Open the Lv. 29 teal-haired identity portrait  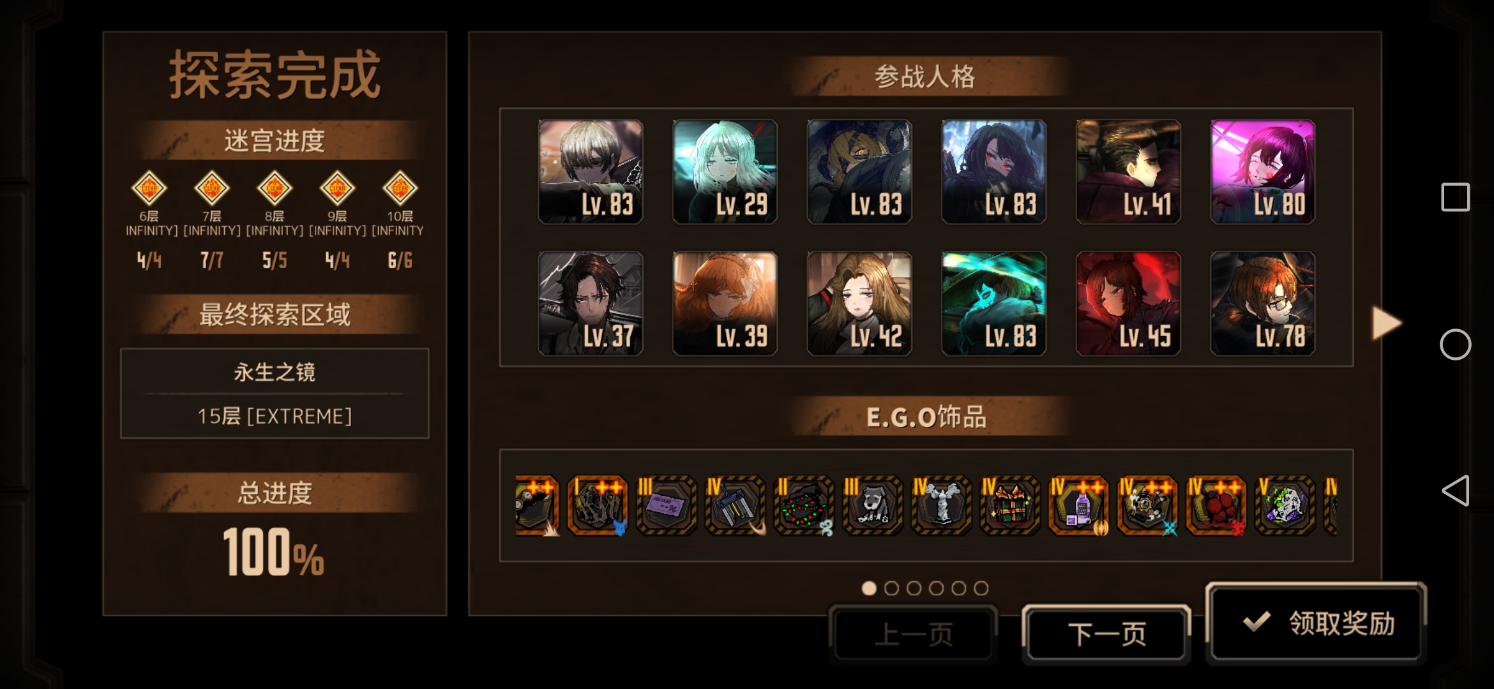[x=725, y=172]
